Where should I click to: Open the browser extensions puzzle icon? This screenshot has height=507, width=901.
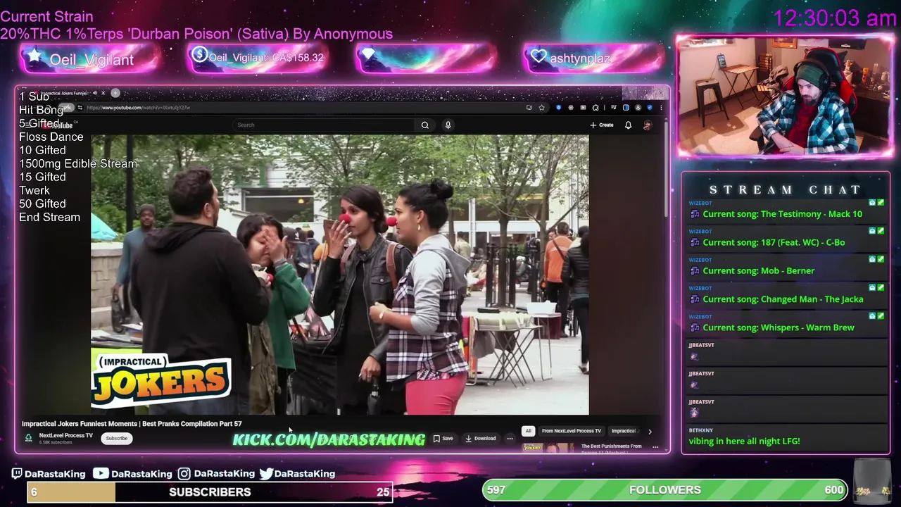[596, 108]
